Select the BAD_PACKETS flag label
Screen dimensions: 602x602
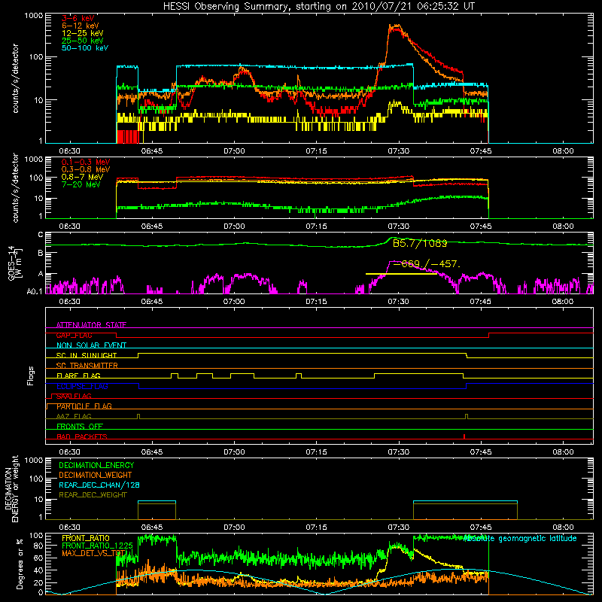click(x=82, y=436)
